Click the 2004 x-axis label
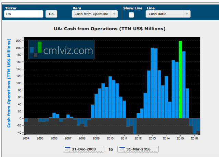The width and height of the screenshot is (219, 157). [26, 138]
